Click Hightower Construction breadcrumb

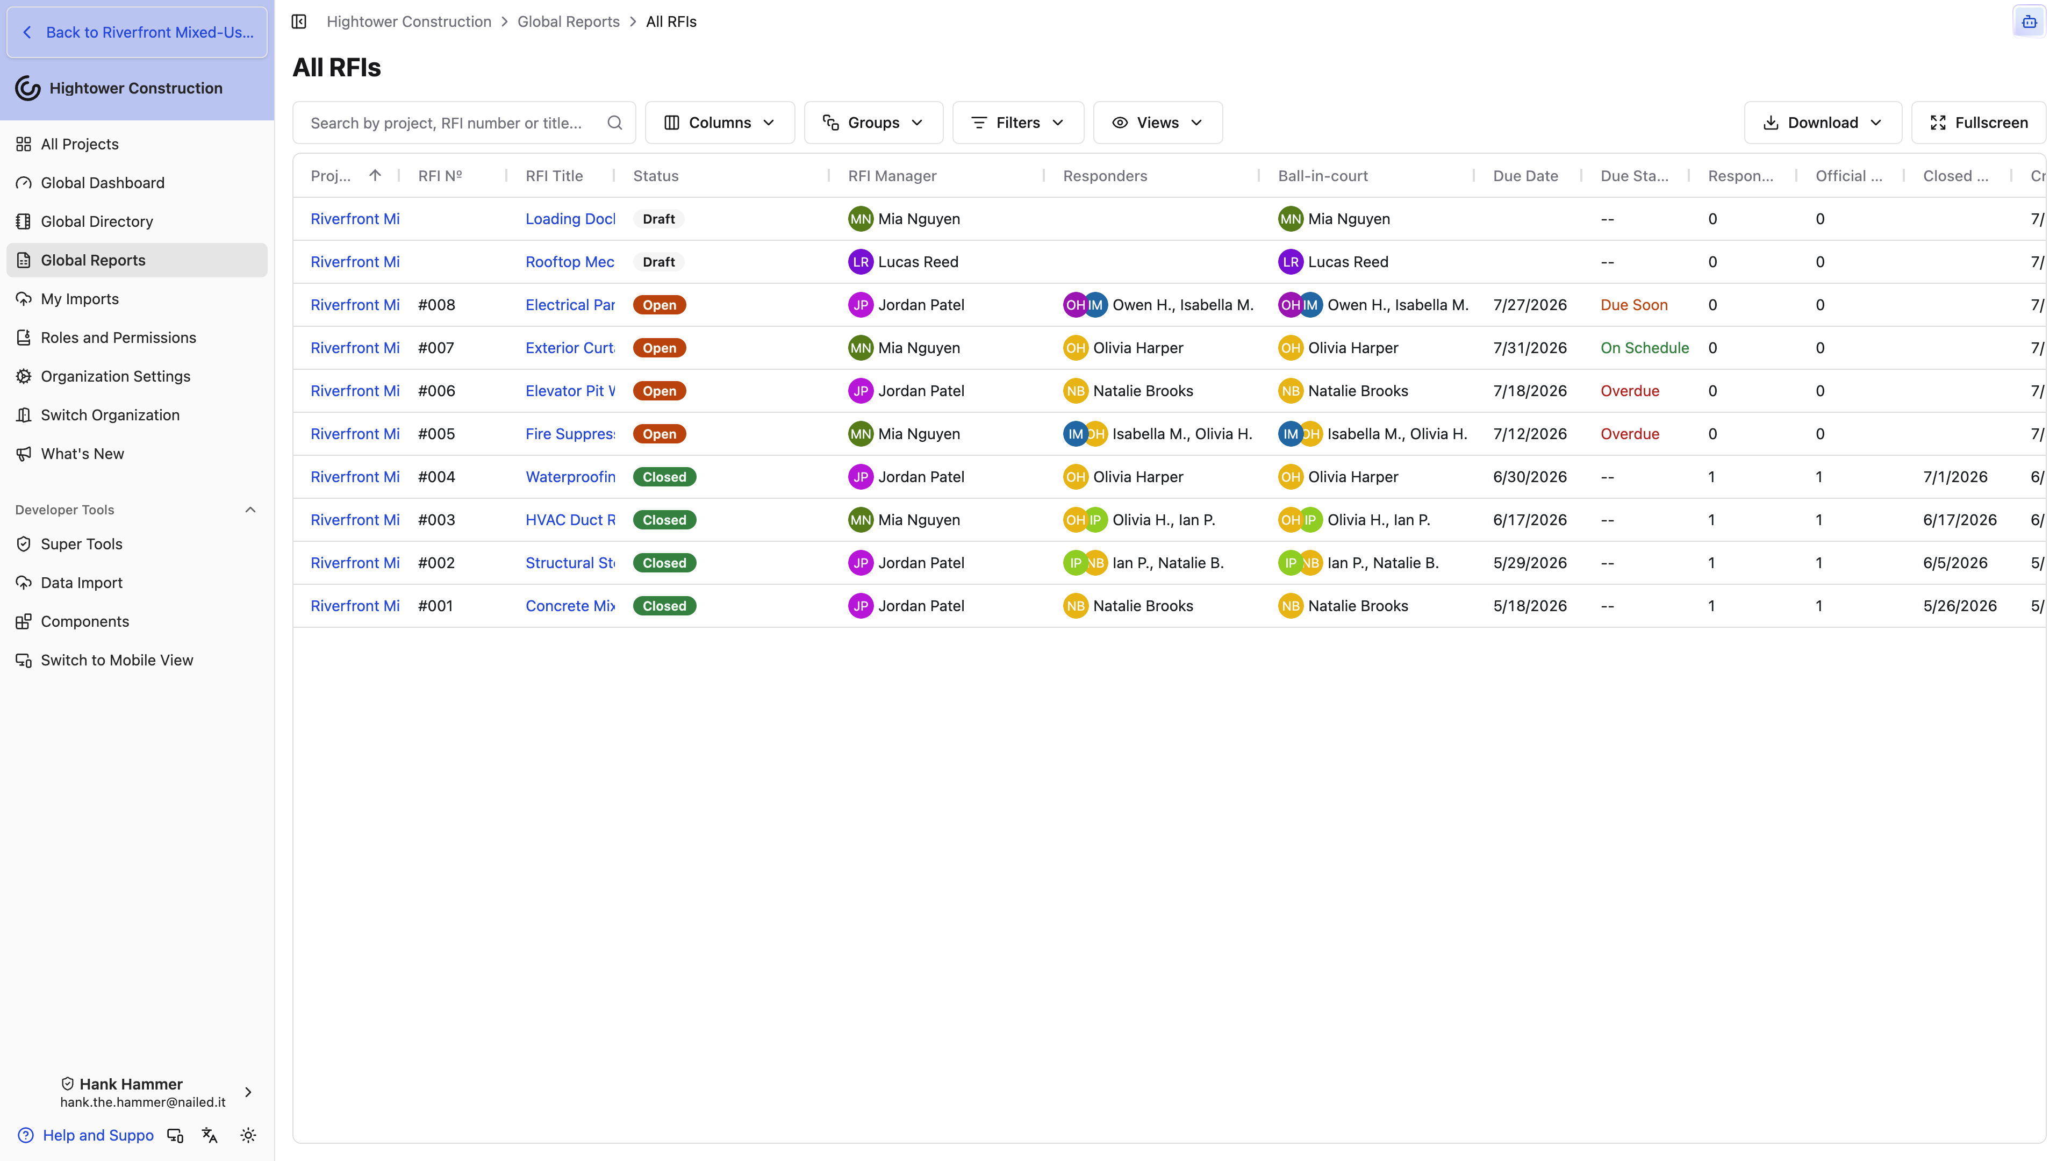coord(408,21)
